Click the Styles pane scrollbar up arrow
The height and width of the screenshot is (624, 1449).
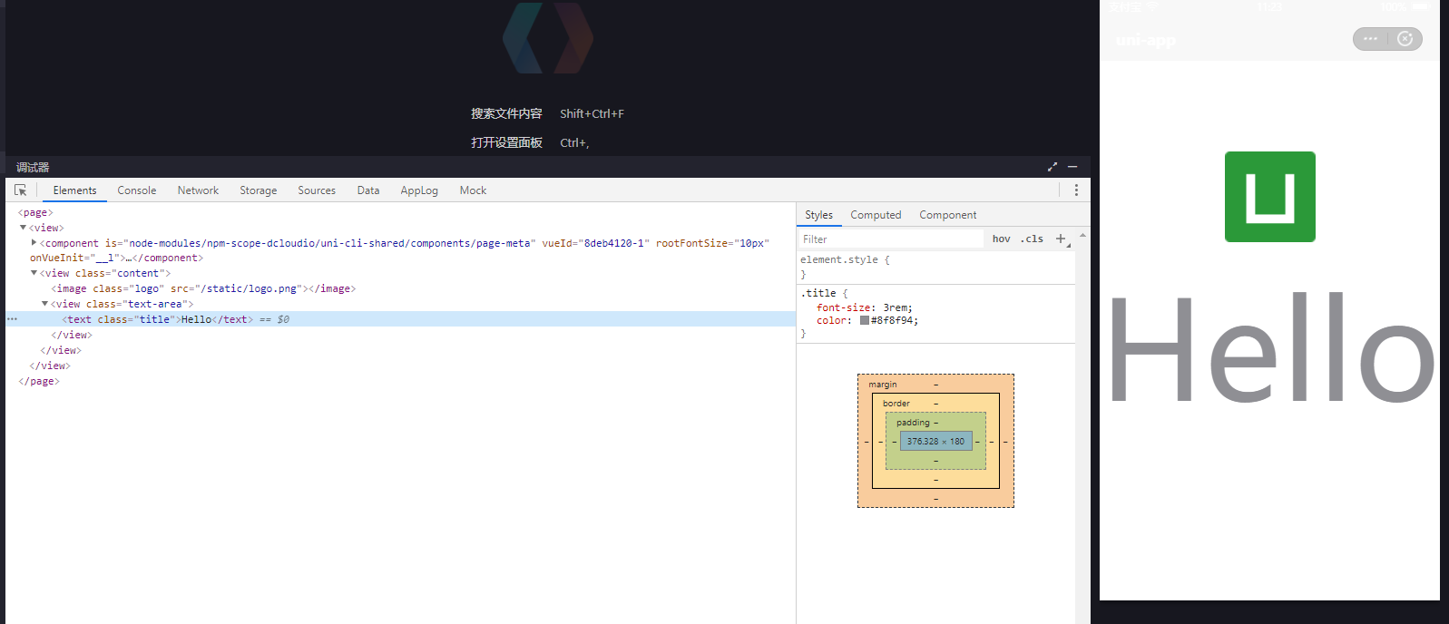(1082, 235)
